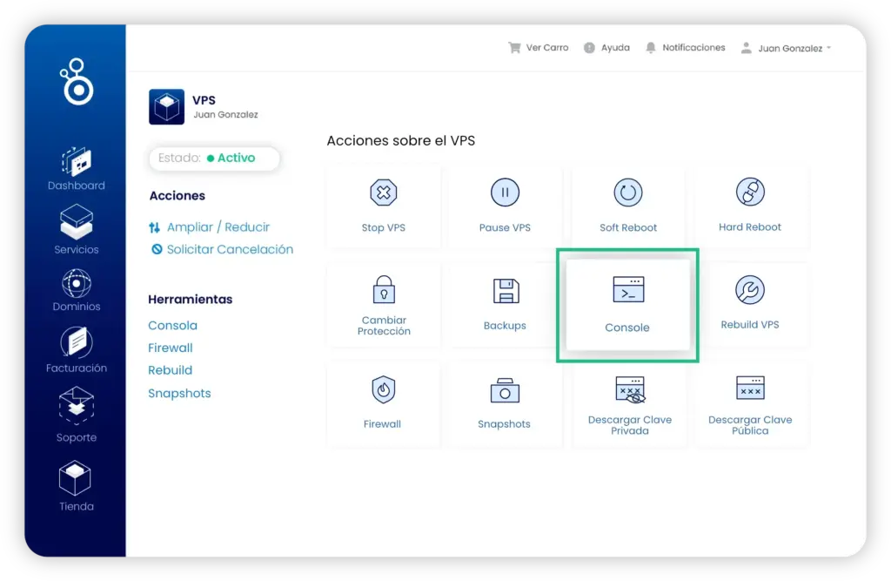Open Notificaciones bell

[686, 48]
